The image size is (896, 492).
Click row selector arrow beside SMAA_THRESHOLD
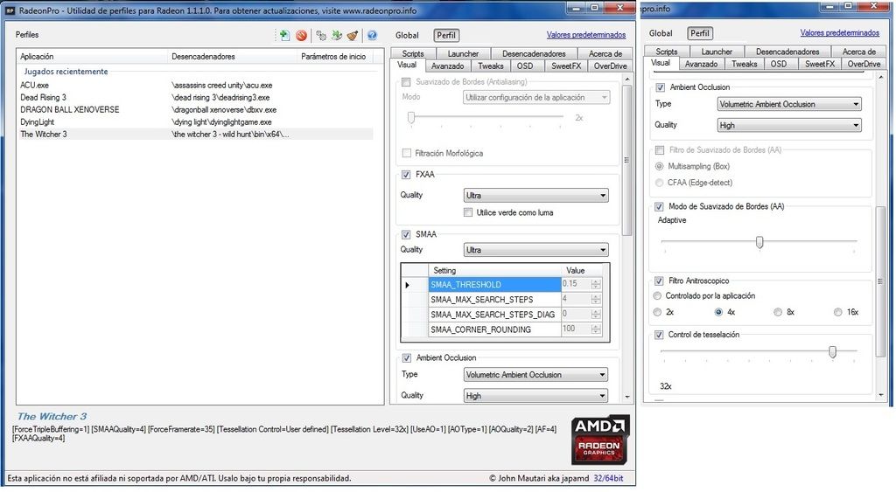[x=408, y=285]
